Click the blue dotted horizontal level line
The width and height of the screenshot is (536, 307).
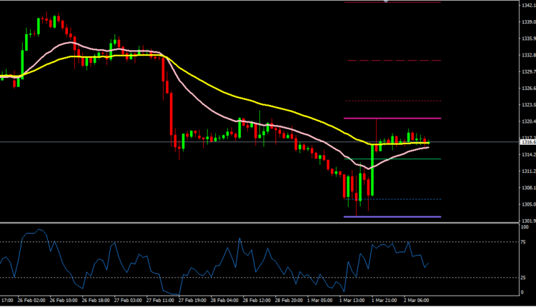[400, 198]
